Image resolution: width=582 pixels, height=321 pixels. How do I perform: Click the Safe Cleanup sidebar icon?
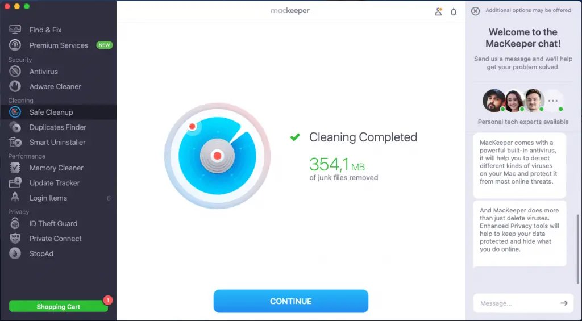[x=15, y=112]
